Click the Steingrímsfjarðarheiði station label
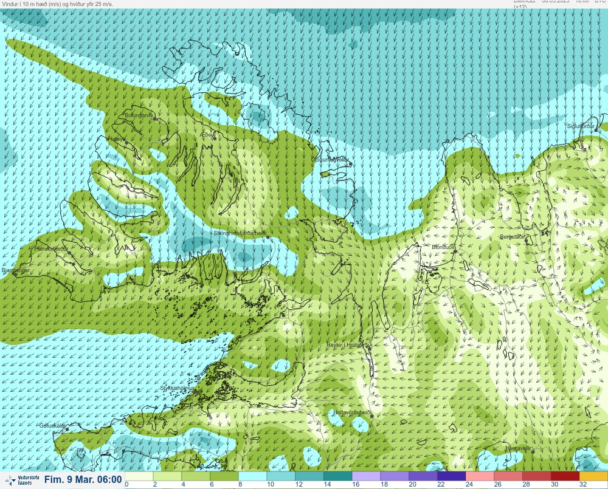The height and width of the screenshot is (489, 608). tap(240, 233)
